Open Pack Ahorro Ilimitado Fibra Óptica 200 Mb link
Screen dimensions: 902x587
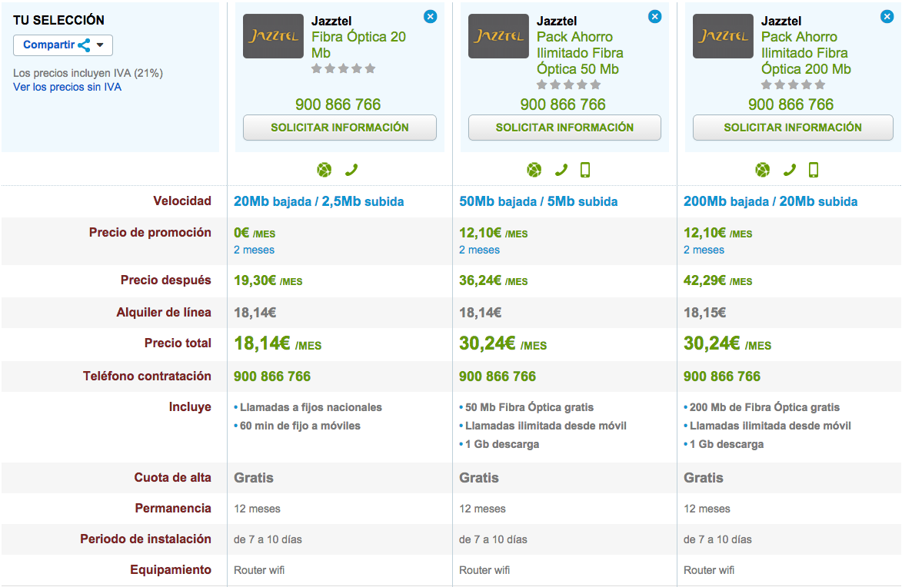pyautogui.click(x=806, y=53)
